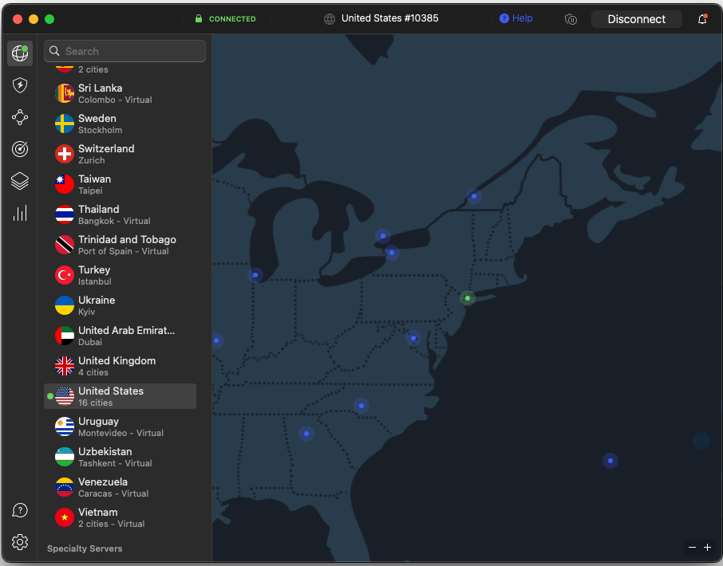723x566 pixels.
Task: Open Dark Web Monitor radar target icon
Action: [x=20, y=149]
